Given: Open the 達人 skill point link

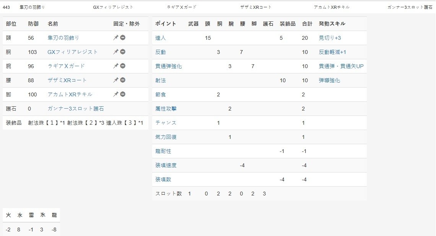Looking at the screenshot, I should point(161,38).
